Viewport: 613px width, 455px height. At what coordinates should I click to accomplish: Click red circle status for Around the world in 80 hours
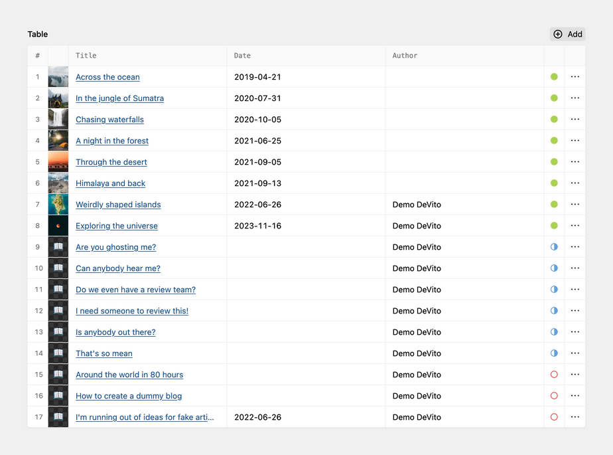point(554,375)
